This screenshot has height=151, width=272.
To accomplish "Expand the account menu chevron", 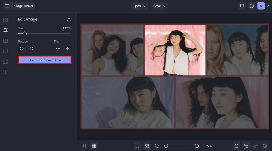I will [x=268, y=6].
